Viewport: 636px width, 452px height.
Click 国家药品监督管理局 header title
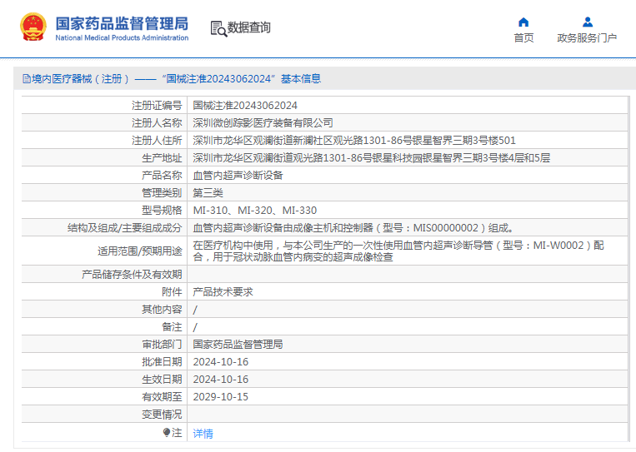tap(122, 23)
